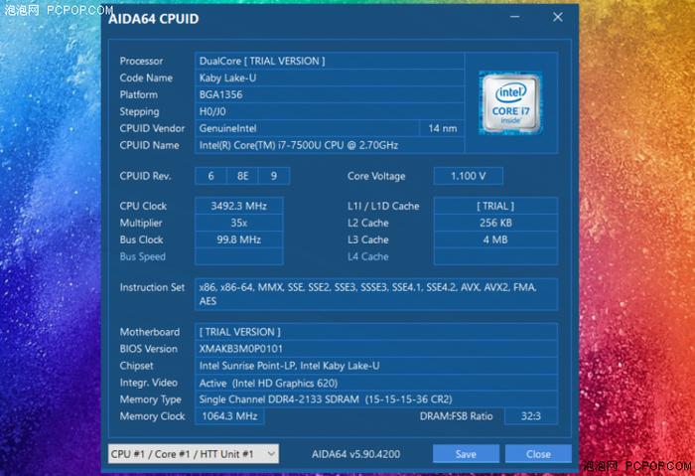Select the CPUID Name value i7-7500U
Image resolution: width=695 pixels, height=476 pixels.
330,145
